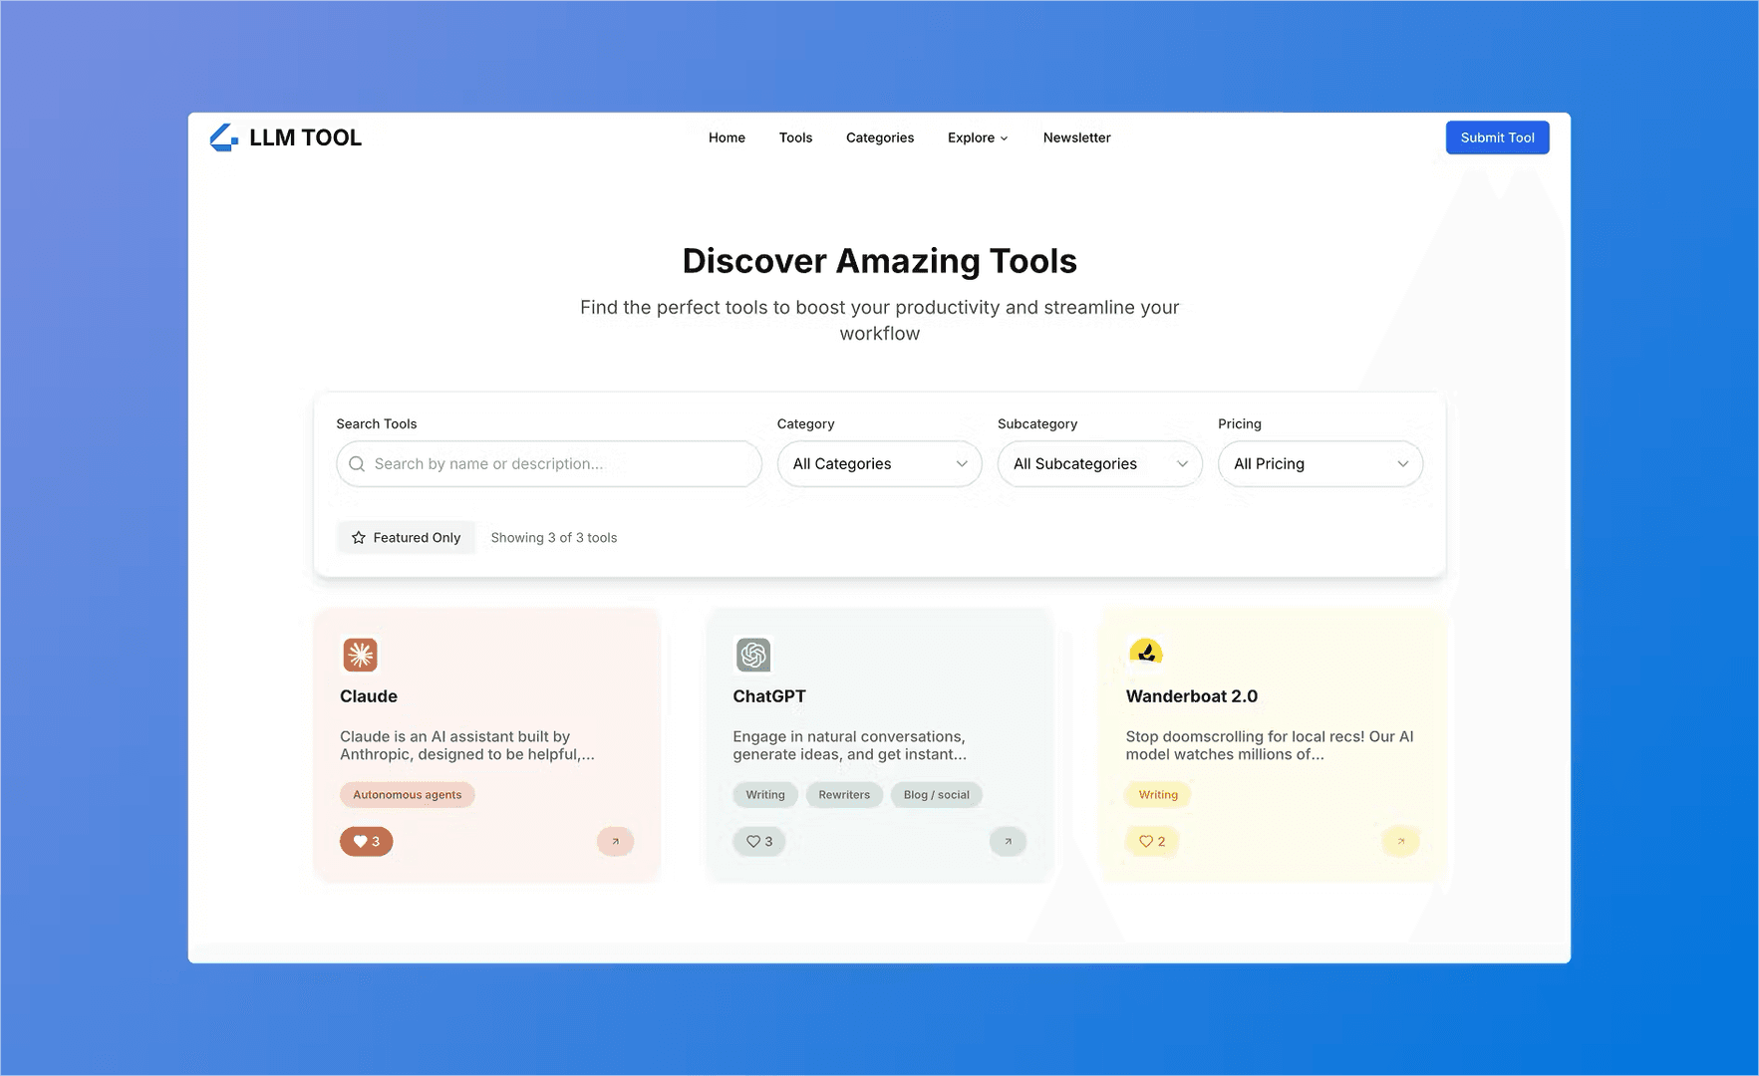1759x1076 pixels.
Task: Open Claude's external link arrow icon
Action: (x=615, y=841)
